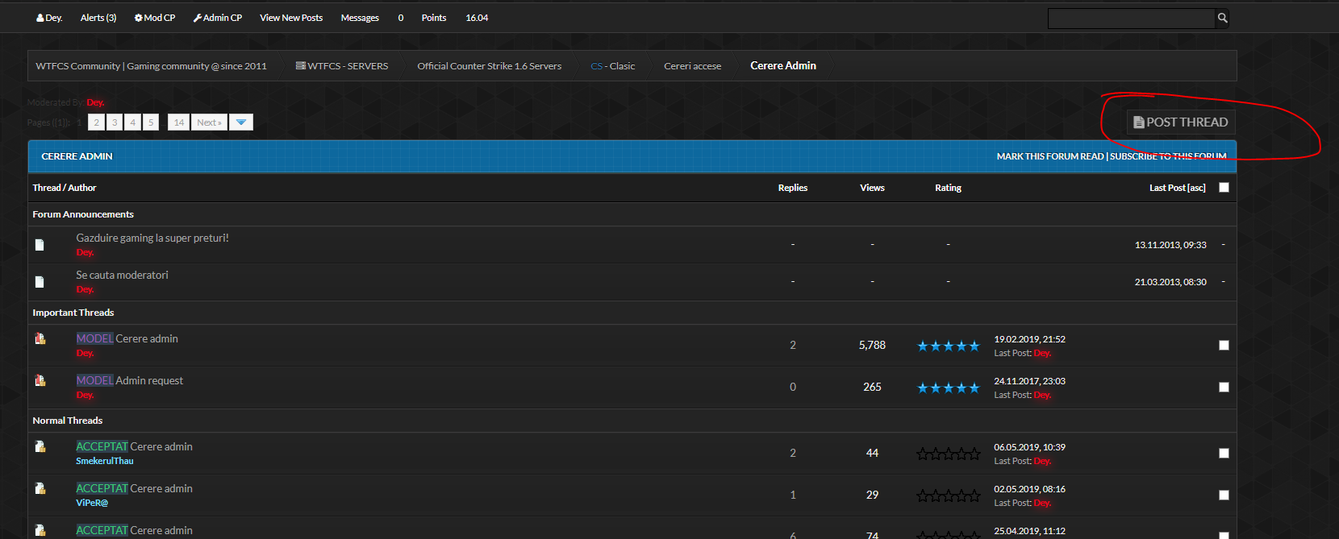This screenshot has width=1339, height=539.
Task: Toggle the select-all checkbox in table header
Action: [1224, 188]
